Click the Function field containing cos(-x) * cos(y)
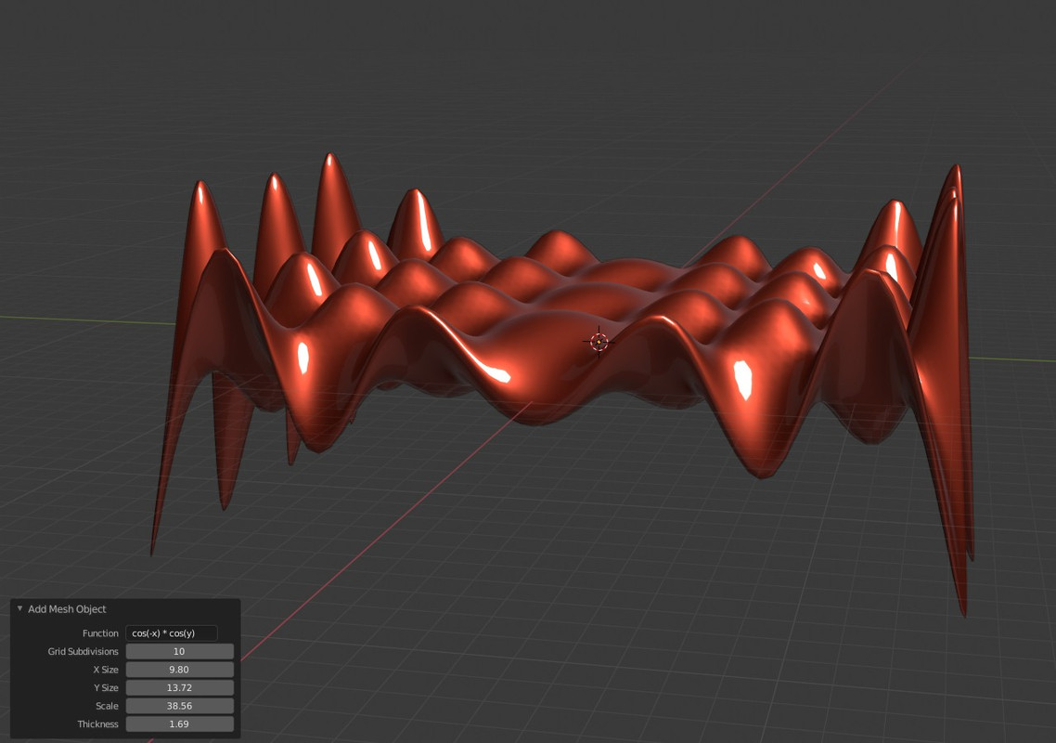 [x=171, y=633]
